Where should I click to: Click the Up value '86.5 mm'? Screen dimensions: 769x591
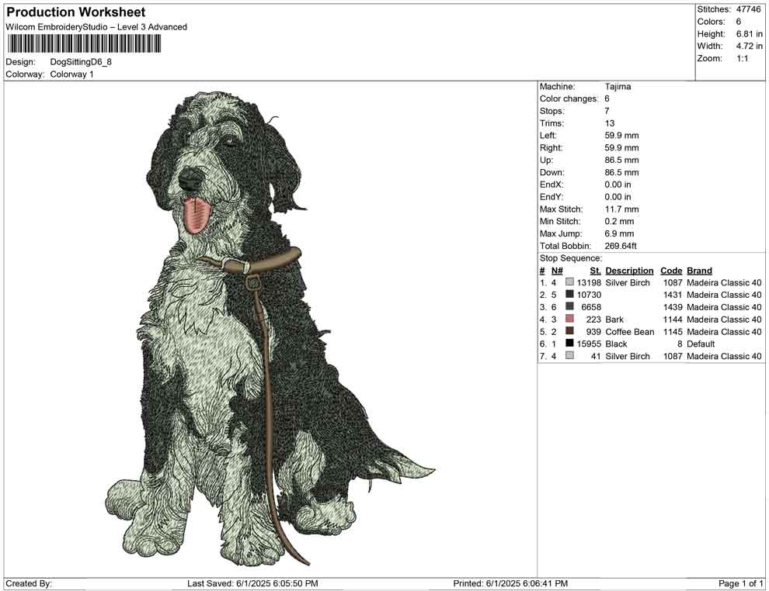pos(621,160)
